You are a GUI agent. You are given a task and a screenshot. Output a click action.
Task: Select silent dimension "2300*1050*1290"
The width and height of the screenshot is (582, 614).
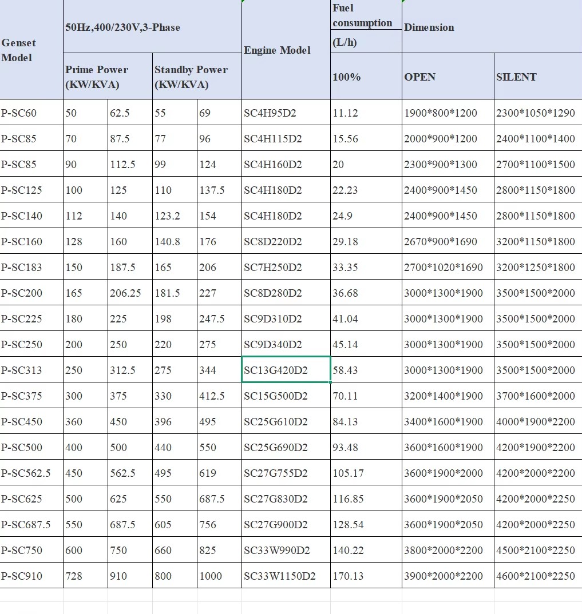point(539,113)
